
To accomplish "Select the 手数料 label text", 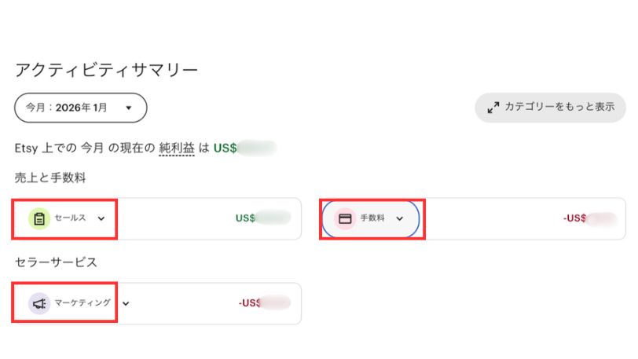I will click(x=372, y=218).
